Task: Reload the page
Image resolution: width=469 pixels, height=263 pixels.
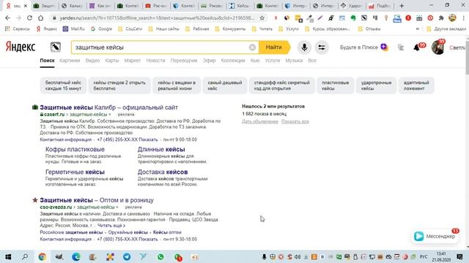Action: pyautogui.click(x=29, y=18)
